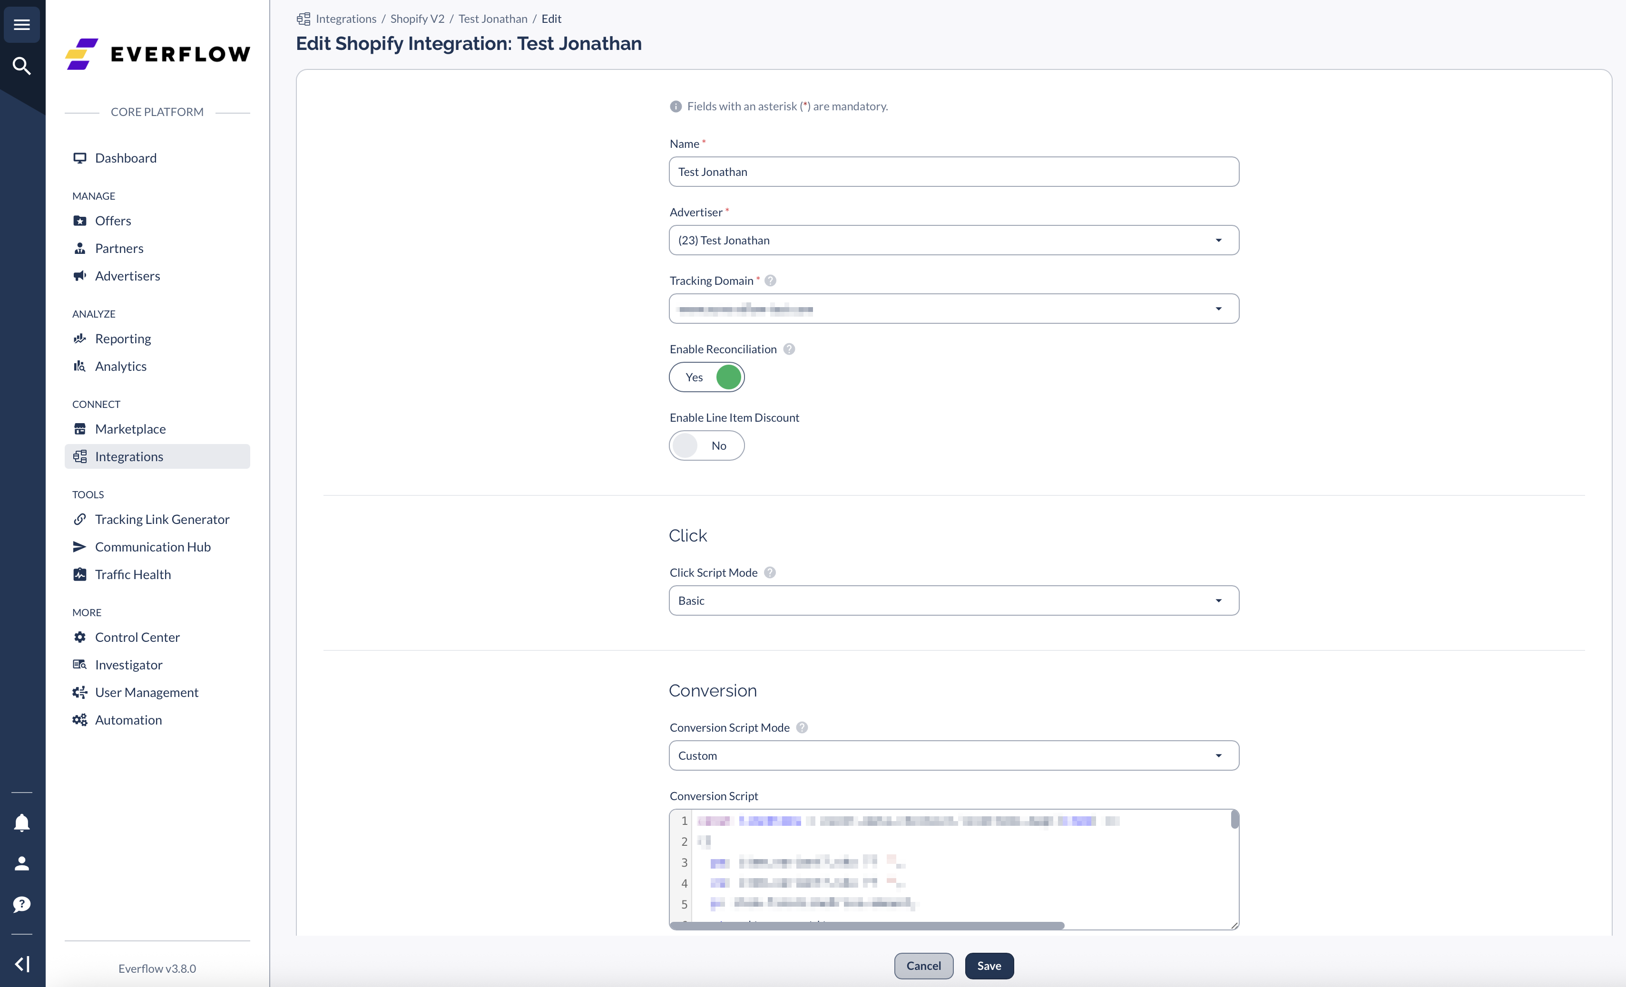Click the breadcrumb integrations icon
The height and width of the screenshot is (987, 1626).
coord(304,19)
